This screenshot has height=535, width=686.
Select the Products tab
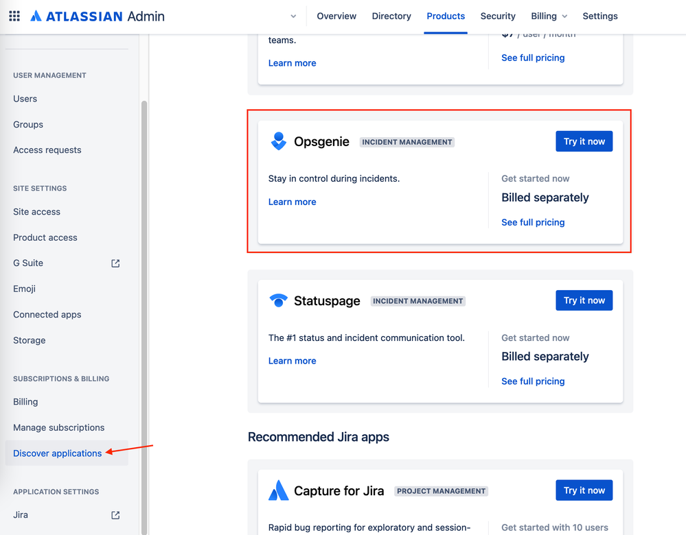click(x=446, y=16)
